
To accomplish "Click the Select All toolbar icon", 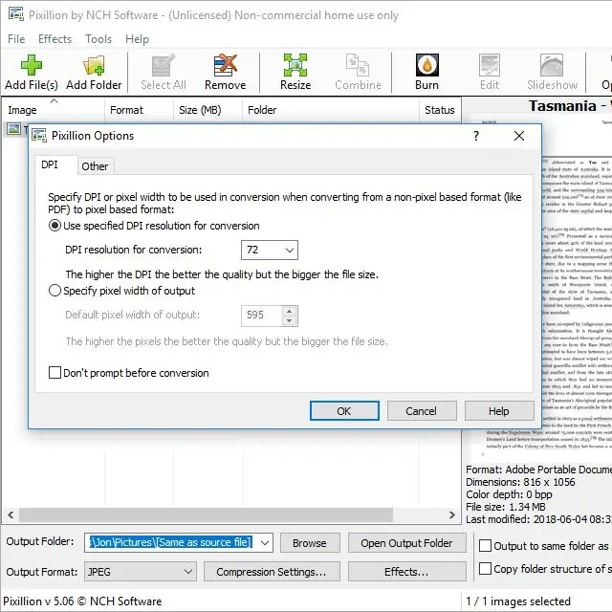I will [x=164, y=73].
